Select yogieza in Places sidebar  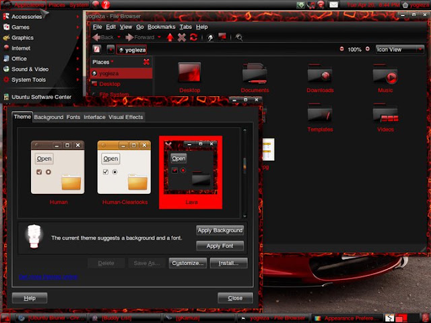point(121,73)
